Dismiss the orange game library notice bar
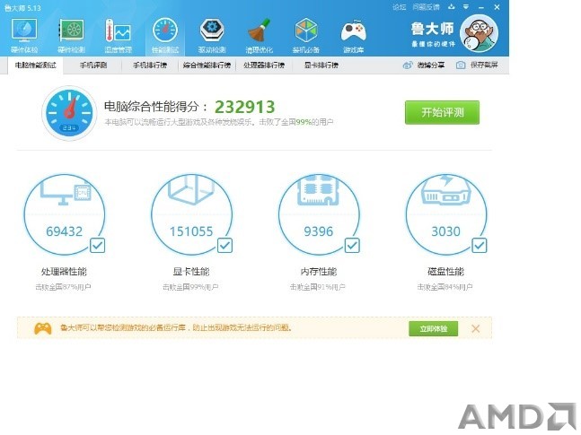Viewport: 581px width, 435px height. (x=476, y=329)
